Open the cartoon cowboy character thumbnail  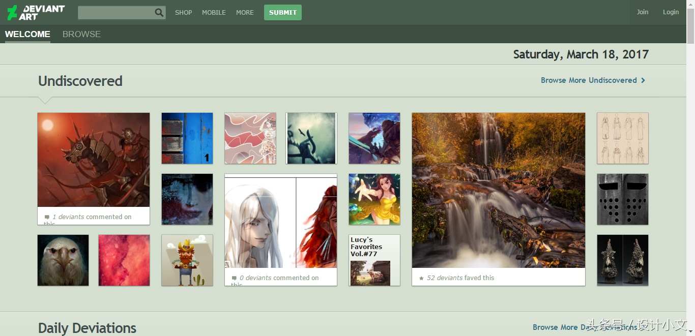(187, 260)
